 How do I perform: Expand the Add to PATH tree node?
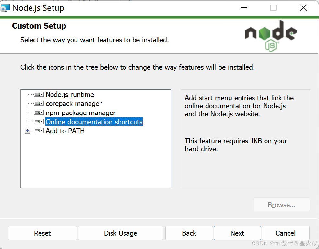28,131
